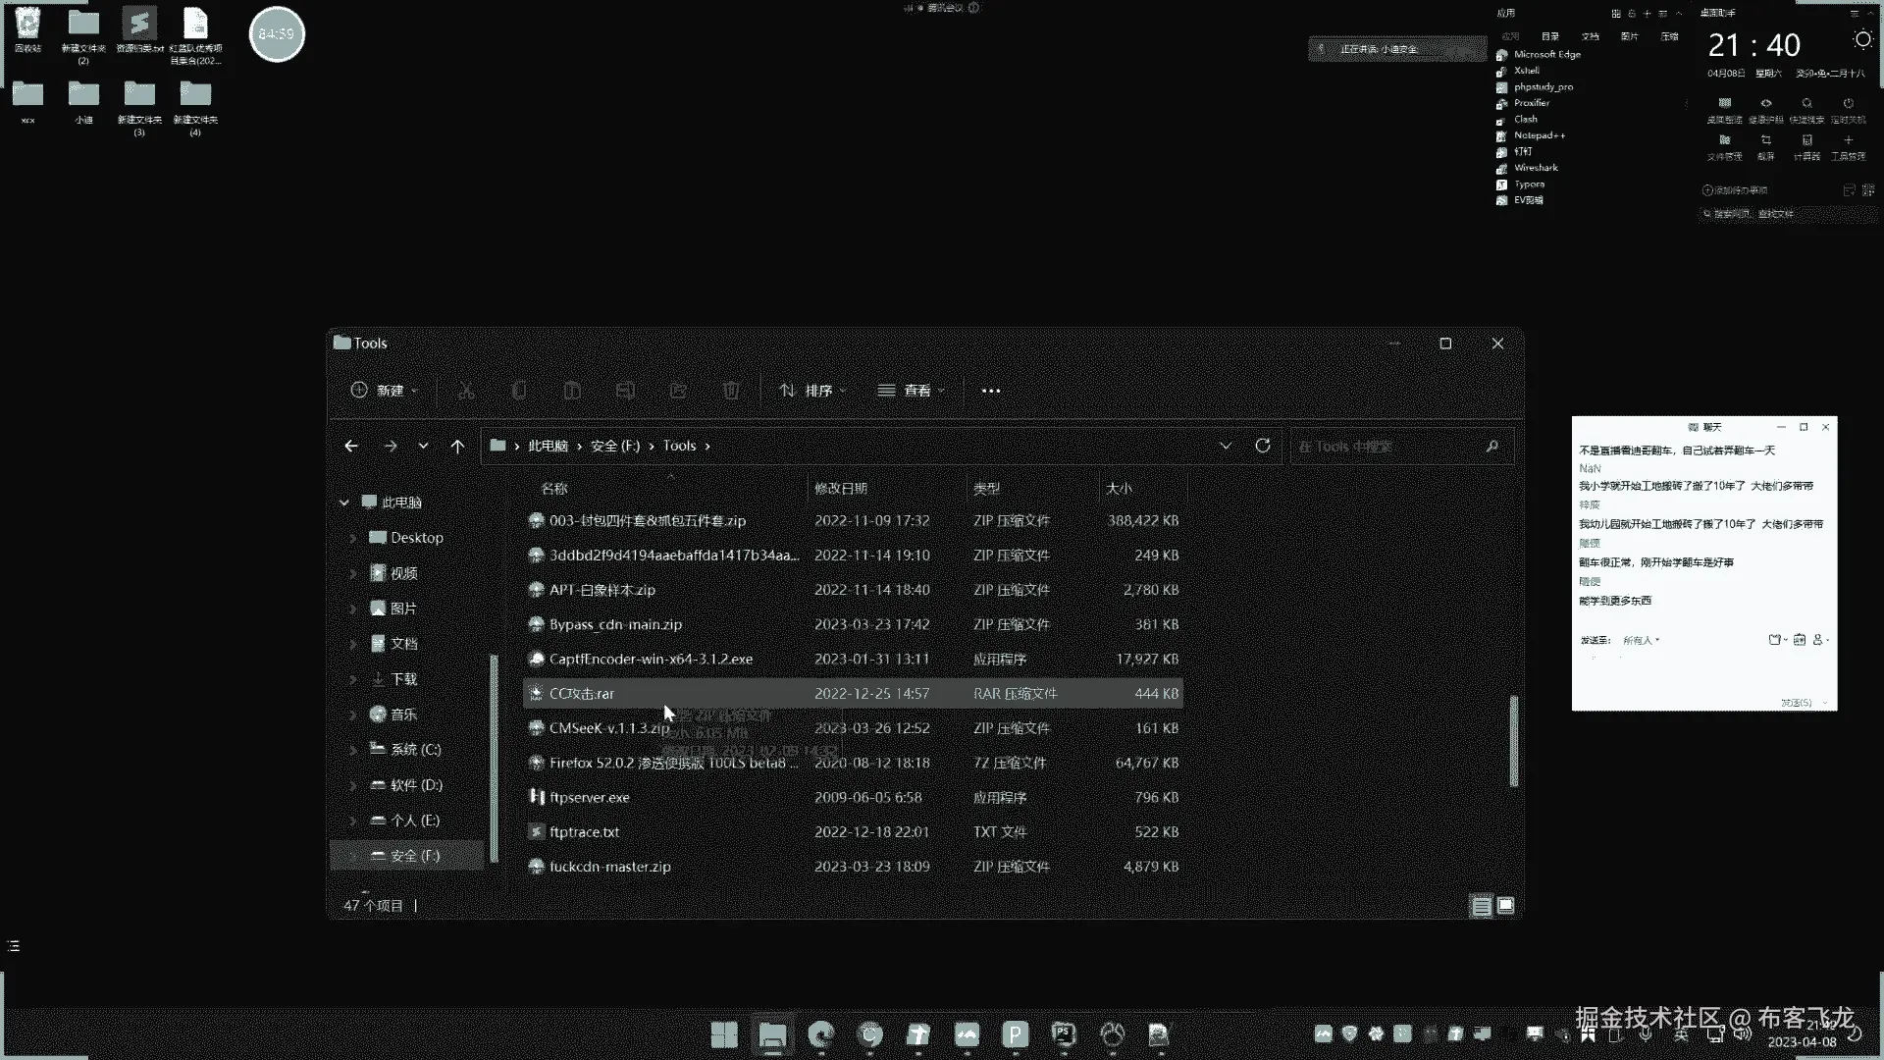Image resolution: width=1884 pixels, height=1060 pixels.
Task: Navigate back with the left arrow
Action: coord(351,446)
